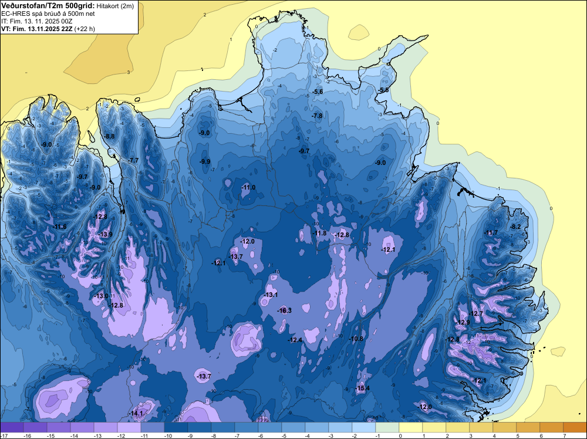Select the legend swatch between -3 and -2
Image resolution: width=587 pixels, height=439 pixels.
(x=340, y=427)
